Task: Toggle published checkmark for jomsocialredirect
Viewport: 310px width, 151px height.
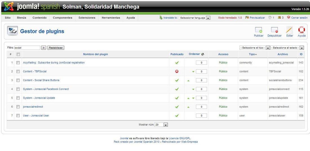Action: 177,107
